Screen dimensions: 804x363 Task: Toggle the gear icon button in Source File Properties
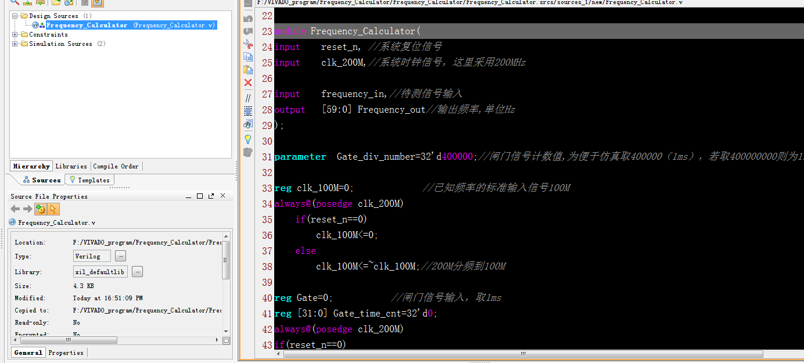click(x=40, y=209)
